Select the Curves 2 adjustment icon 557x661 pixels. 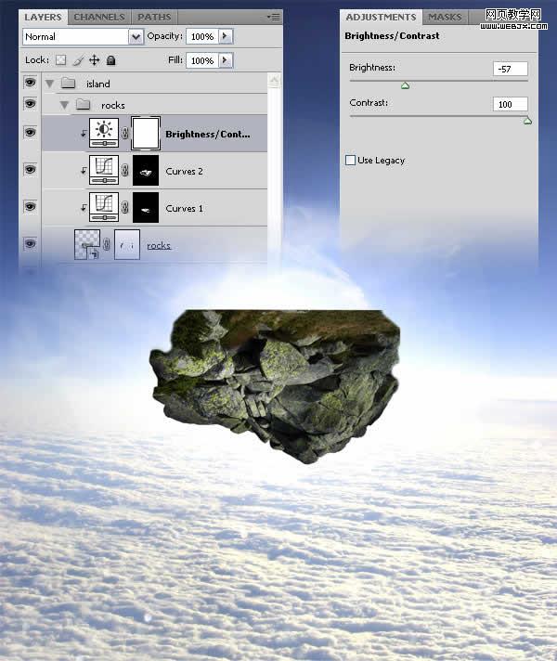click(104, 170)
